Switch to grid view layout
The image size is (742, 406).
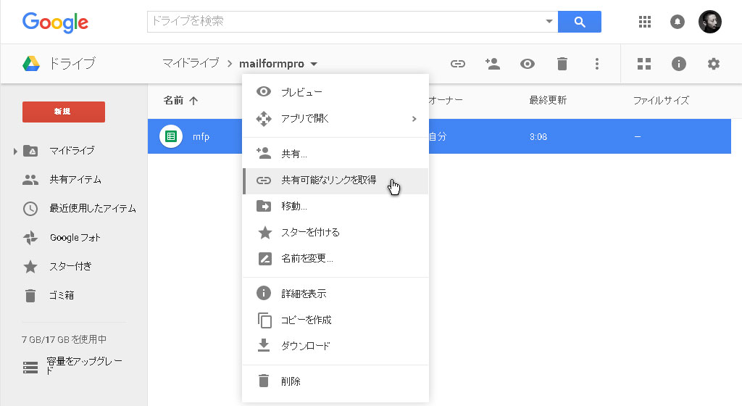(x=644, y=64)
